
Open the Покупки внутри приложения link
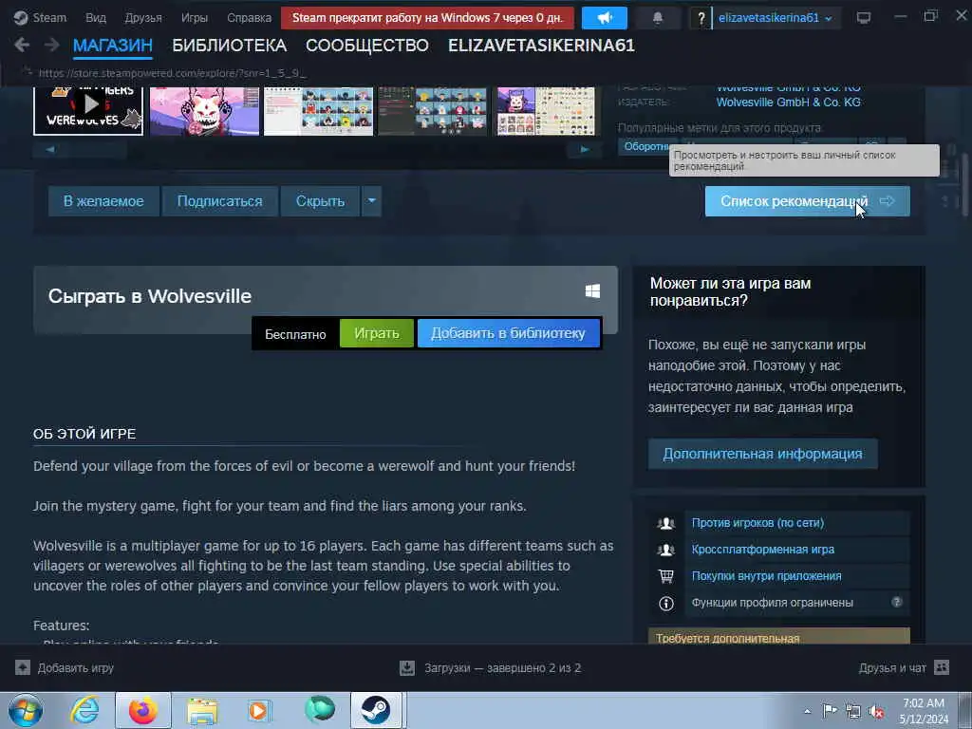[x=766, y=576]
